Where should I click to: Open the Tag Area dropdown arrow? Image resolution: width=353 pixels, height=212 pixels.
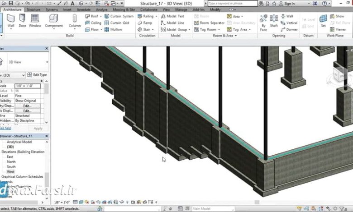pos(250,30)
